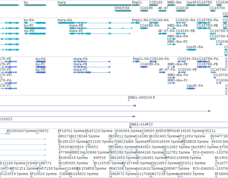The image size is (228, 178).
Task: Click the MBD-like-PB protein label
Action: point(178,64)
